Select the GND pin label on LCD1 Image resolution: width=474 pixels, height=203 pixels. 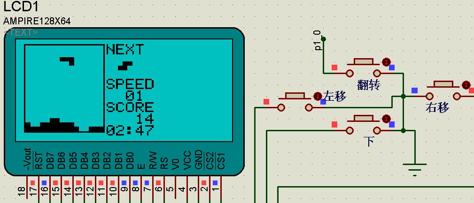[x=198, y=160]
